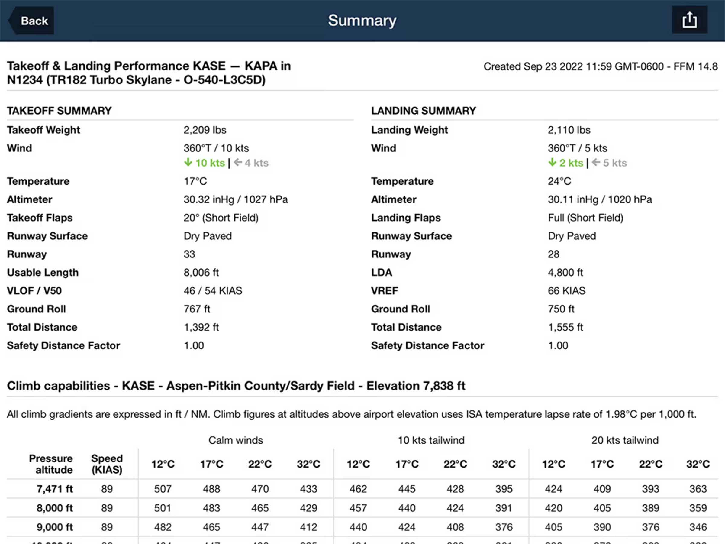Click the gray takeoff crosswind arrow icon
The height and width of the screenshot is (544, 725).
(x=238, y=162)
